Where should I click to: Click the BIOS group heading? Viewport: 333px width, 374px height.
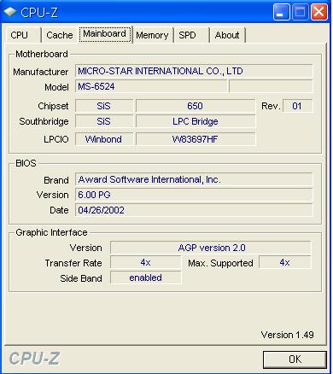tap(26, 163)
